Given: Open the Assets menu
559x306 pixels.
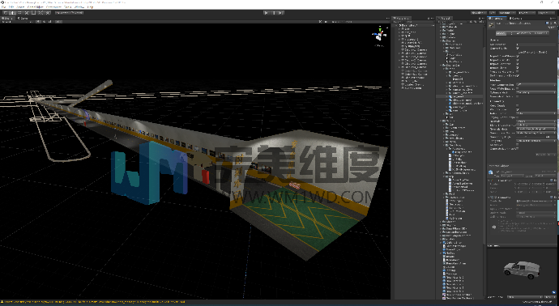Looking at the screenshot, I should pyautogui.click(x=21, y=6).
